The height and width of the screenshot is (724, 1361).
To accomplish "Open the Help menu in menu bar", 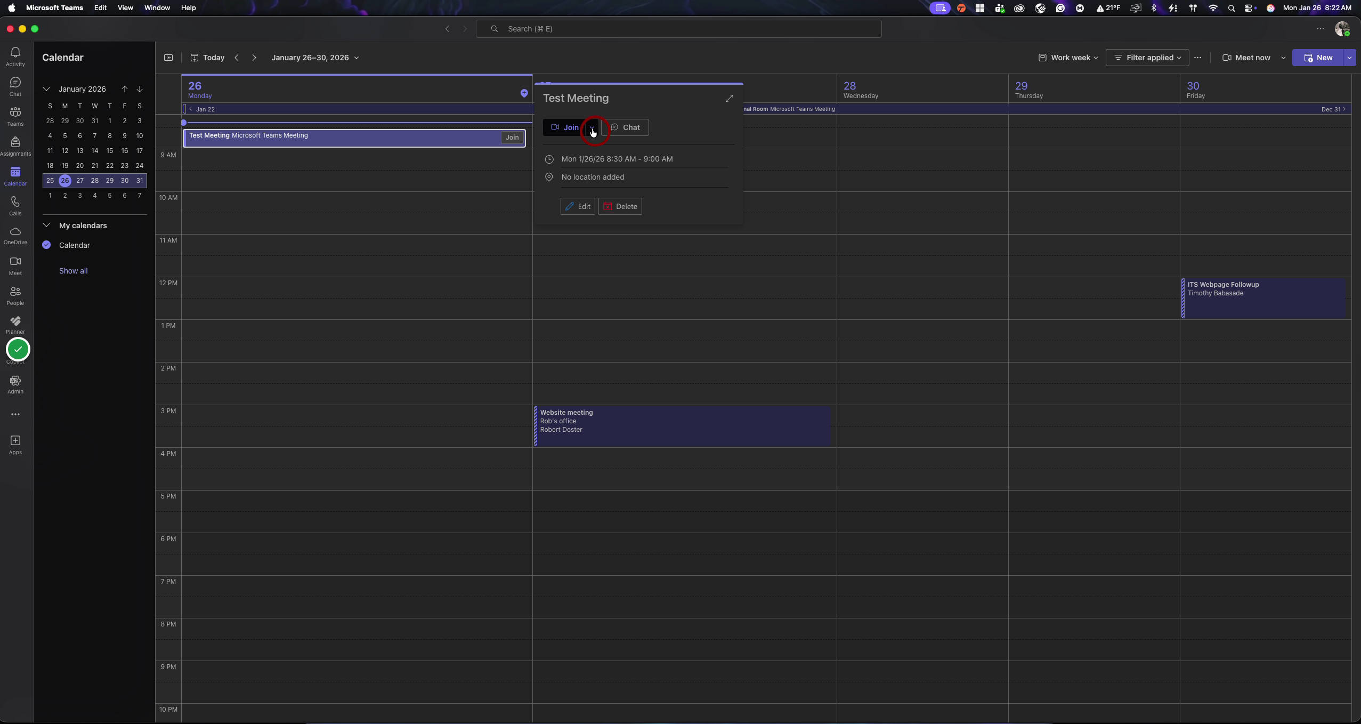I will 188,8.
